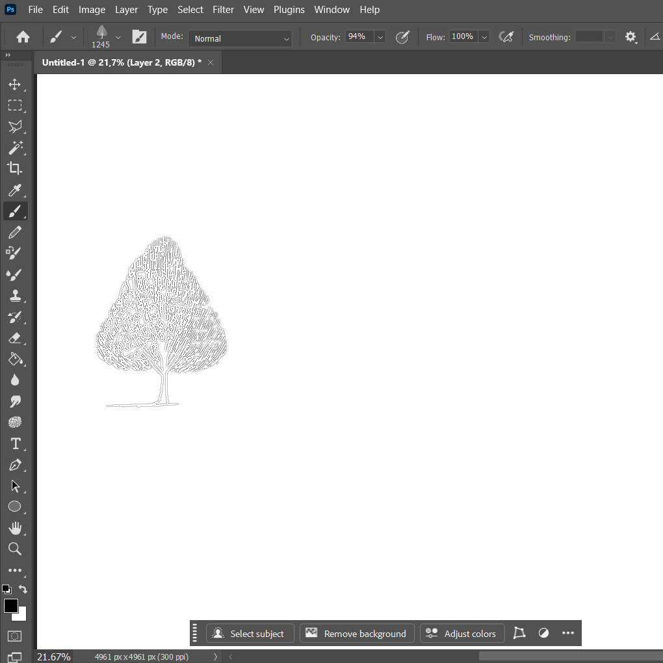Choose the Pen tool
The image size is (663, 663).
tap(15, 465)
